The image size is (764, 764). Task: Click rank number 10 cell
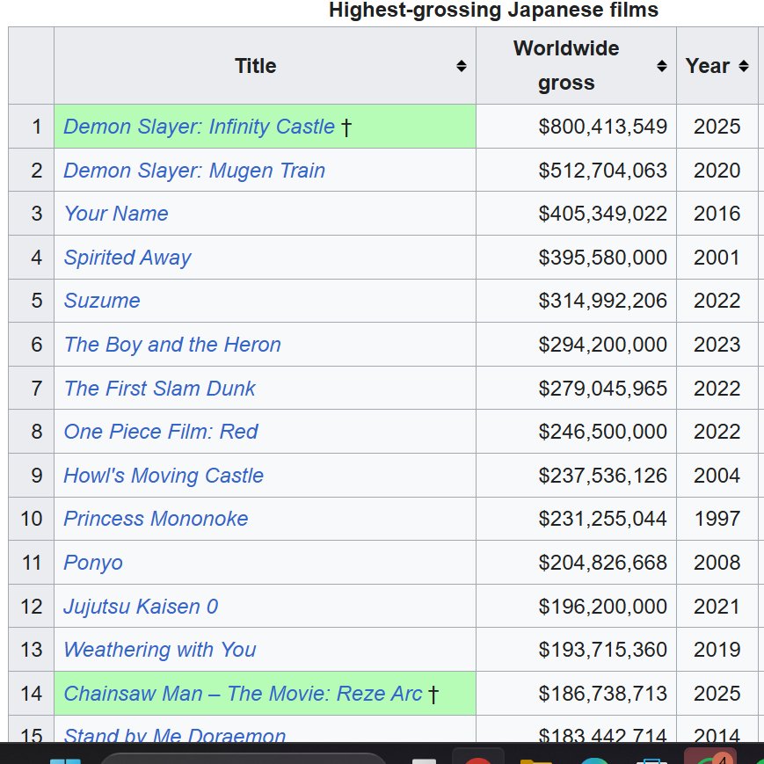[31, 519]
